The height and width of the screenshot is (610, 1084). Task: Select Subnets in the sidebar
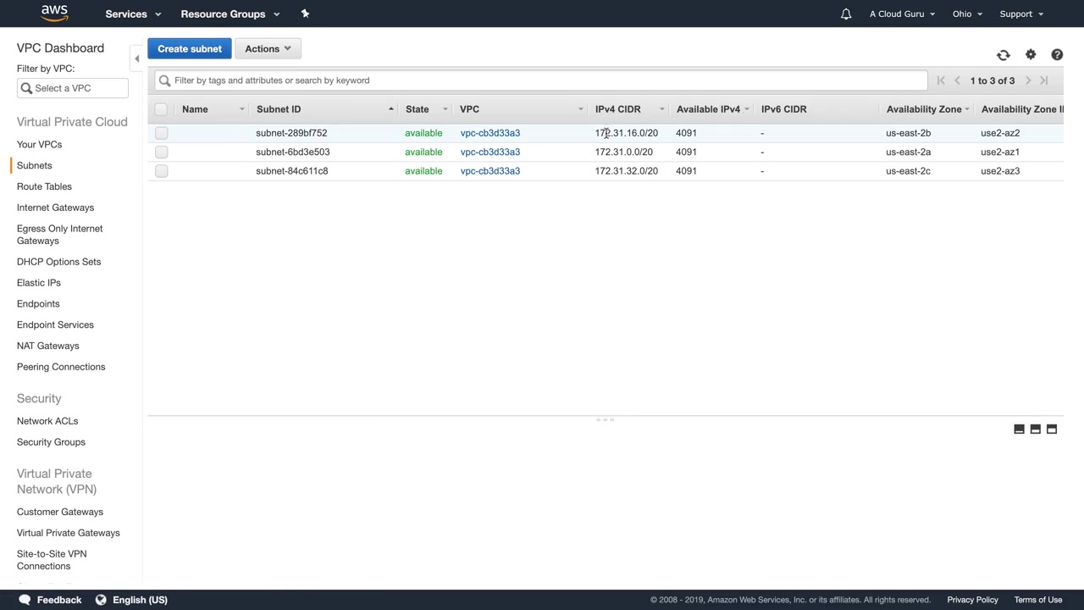coord(34,165)
